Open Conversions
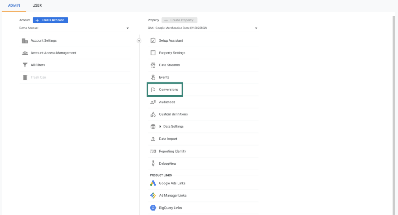 click(x=169, y=90)
